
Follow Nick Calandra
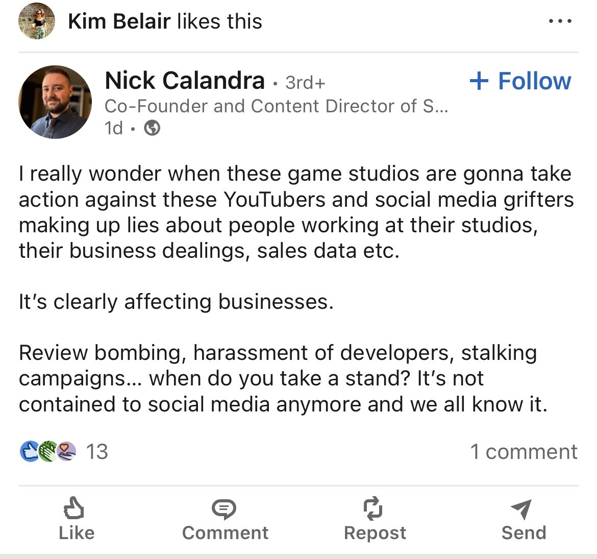tap(520, 81)
